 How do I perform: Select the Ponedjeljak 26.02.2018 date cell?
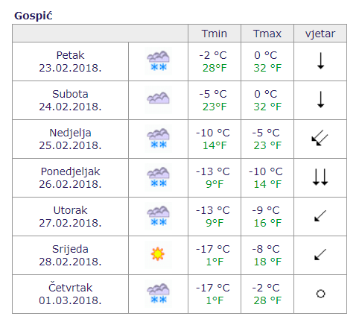70,177
